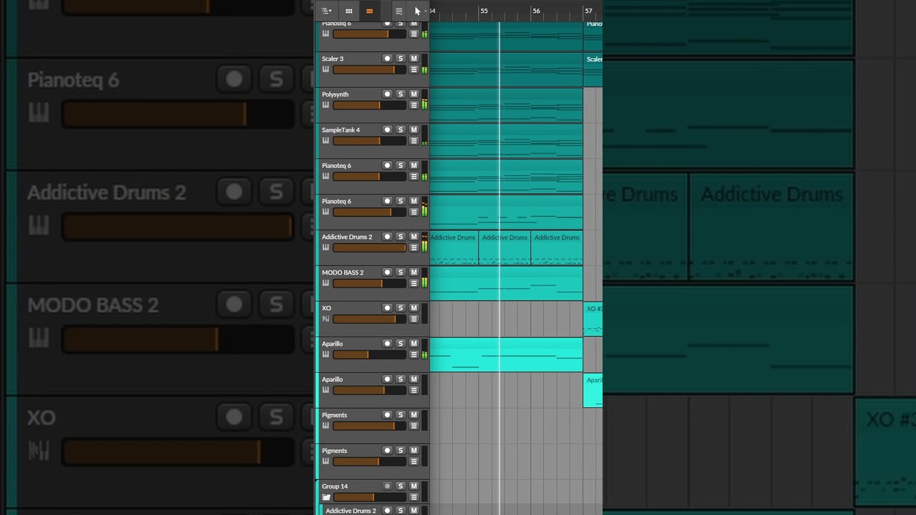Adjust the MODO BASS 2 track volume fader
The width and height of the screenshot is (916, 515).
point(369,283)
